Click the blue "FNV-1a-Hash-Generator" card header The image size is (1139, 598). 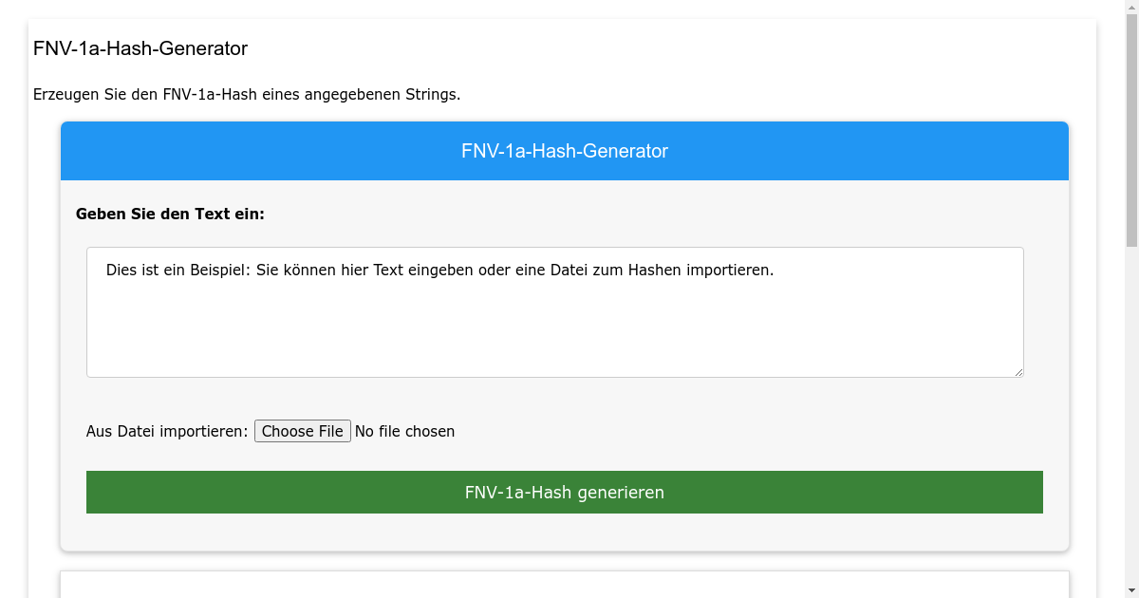click(x=565, y=151)
